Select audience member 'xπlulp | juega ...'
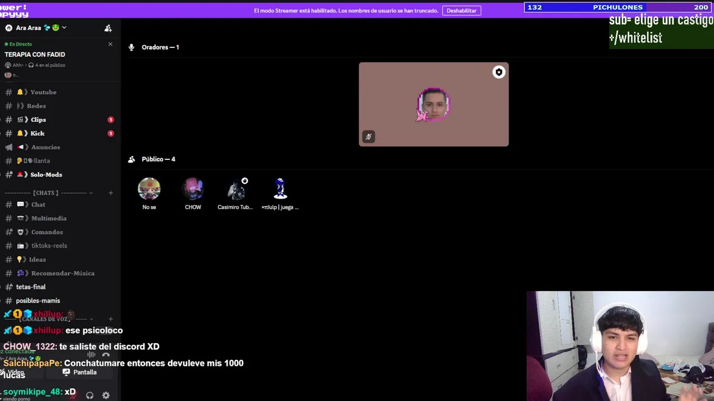The height and width of the screenshot is (401, 714). click(x=280, y=194)
